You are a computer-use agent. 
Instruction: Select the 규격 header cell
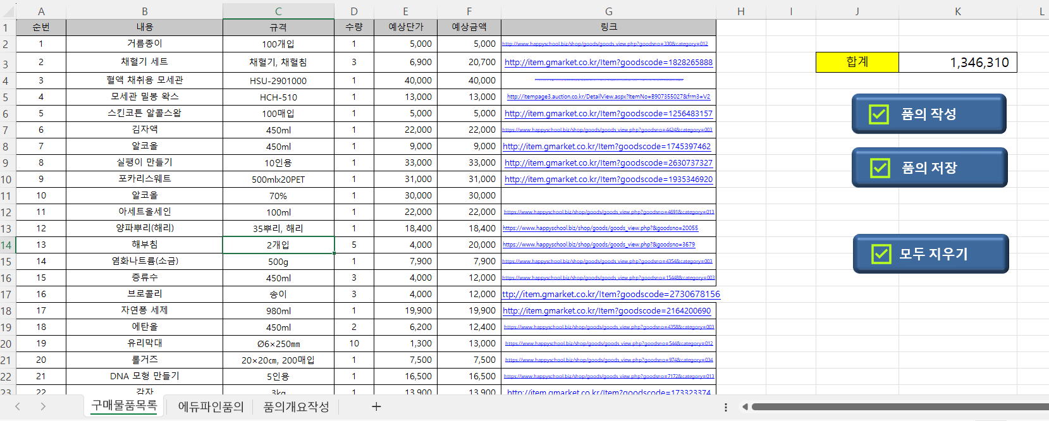click(278, 27)
